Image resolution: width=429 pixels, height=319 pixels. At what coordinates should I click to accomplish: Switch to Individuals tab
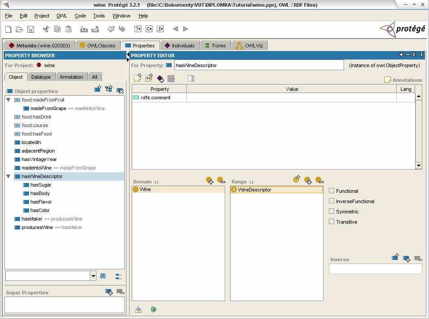pos(180,46)
